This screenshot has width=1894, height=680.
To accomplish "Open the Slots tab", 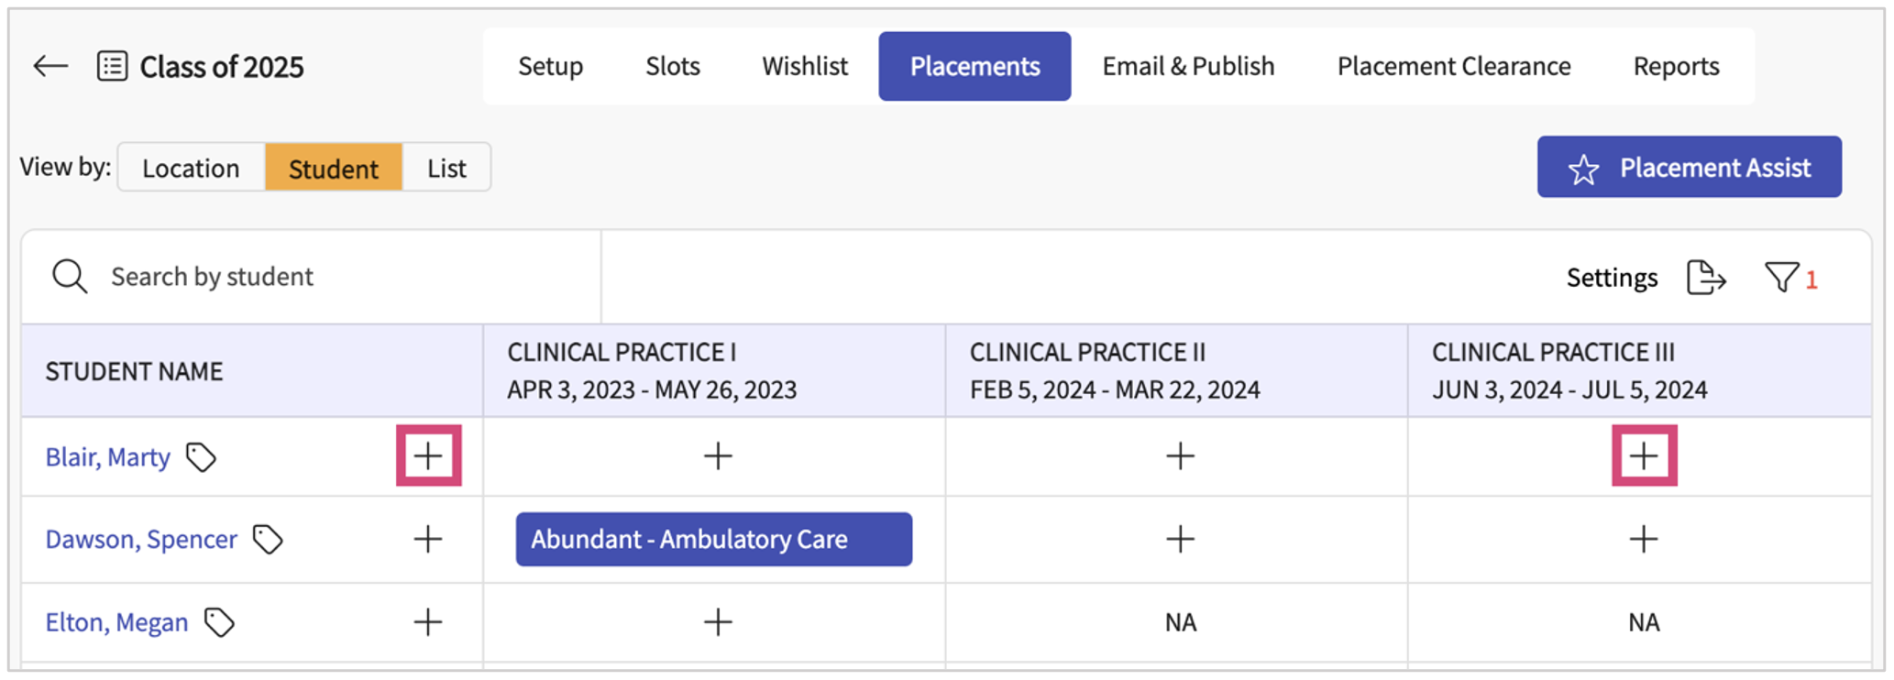I will (x=672, y=66).
